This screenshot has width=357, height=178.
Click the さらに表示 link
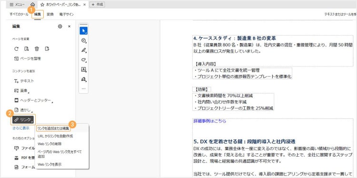coord(21,128)
